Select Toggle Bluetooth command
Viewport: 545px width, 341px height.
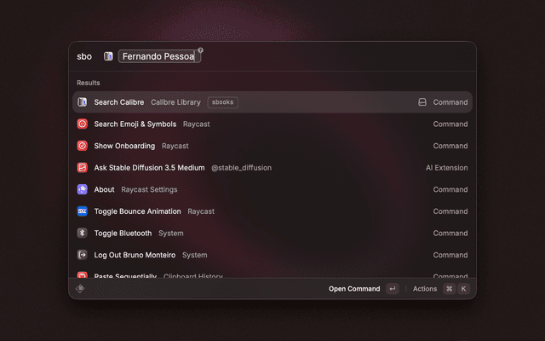click(272, 233)
